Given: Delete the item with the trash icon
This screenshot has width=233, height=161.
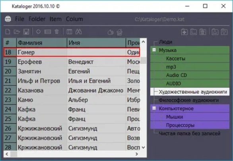Looking at the screenshot, I should 56,32.
